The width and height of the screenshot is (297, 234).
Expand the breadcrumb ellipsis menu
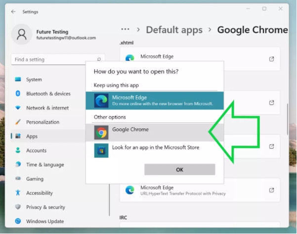[x=126, y=30]
